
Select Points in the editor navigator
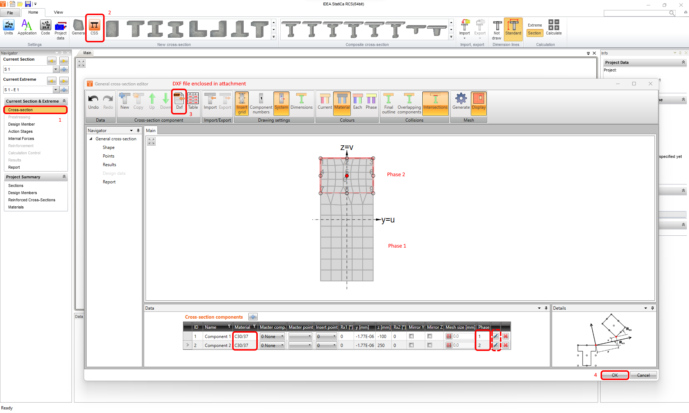click(109, 156)
